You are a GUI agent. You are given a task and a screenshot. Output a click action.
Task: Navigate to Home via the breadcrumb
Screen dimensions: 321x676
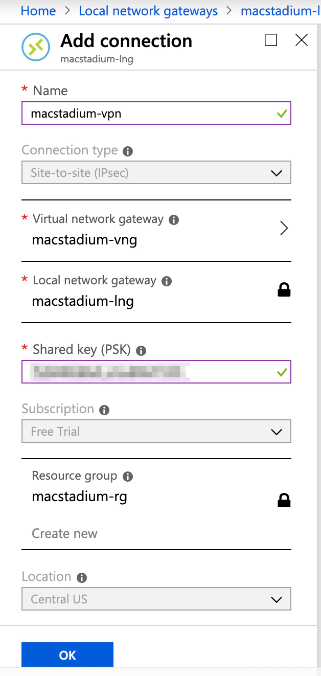click(38, 11)
